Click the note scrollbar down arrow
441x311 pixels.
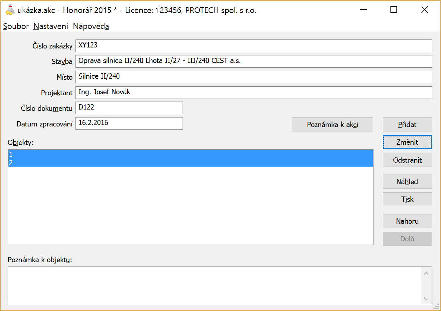click(426, 299)
